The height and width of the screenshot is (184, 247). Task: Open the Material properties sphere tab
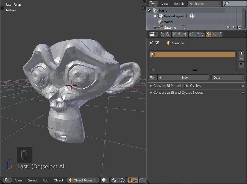point(208,34)
